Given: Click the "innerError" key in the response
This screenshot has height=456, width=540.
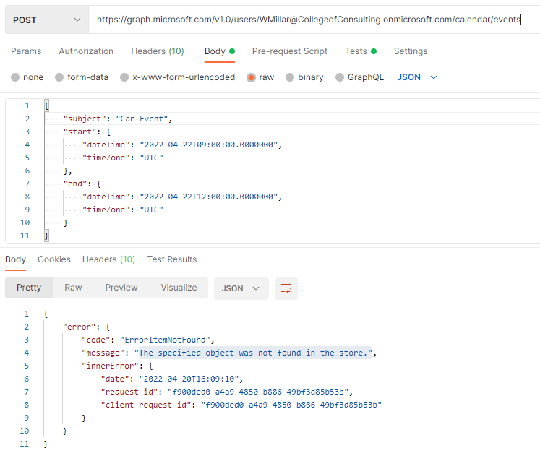Looking at the screenshot, I should 110,366.
